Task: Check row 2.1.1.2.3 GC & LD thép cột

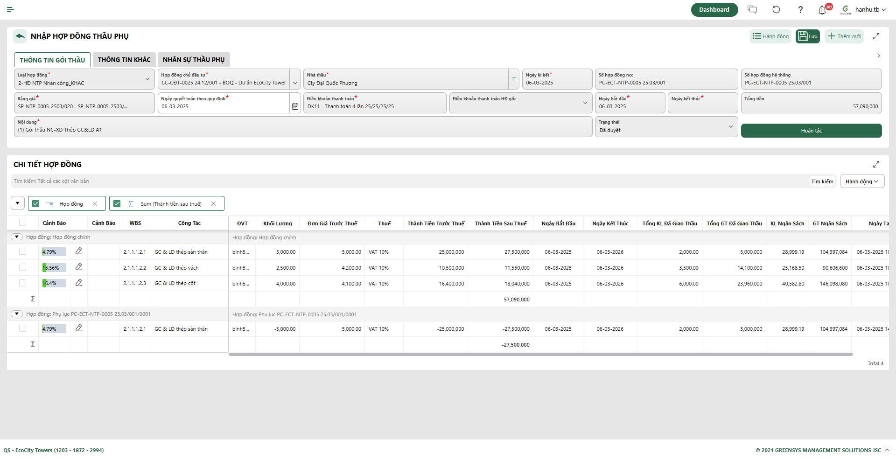Action: pos(22,283)
